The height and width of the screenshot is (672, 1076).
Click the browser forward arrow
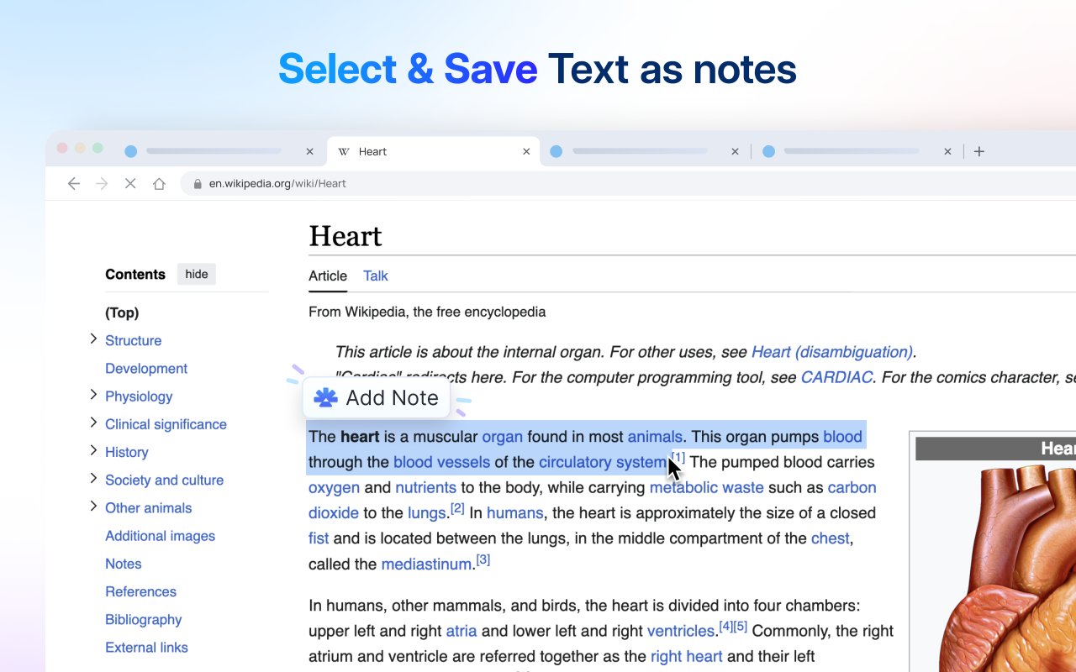(x=102, y=184)
